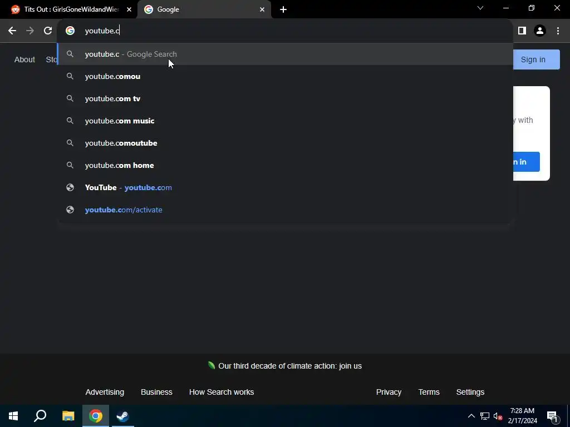Open a new tab with the plus button
570x427 pixels.
(x=283, y=9)
